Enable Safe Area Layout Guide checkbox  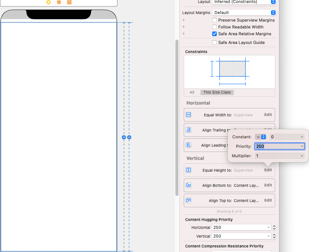point(214,42)
